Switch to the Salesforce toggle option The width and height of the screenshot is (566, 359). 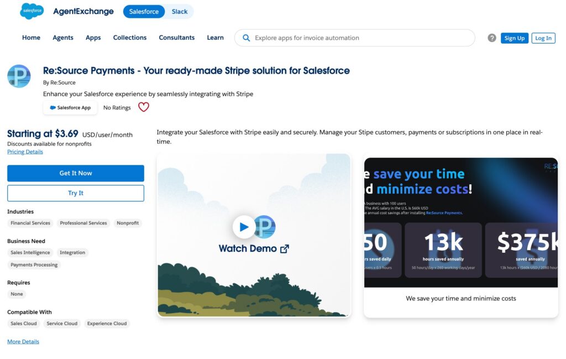click(144, 12)
